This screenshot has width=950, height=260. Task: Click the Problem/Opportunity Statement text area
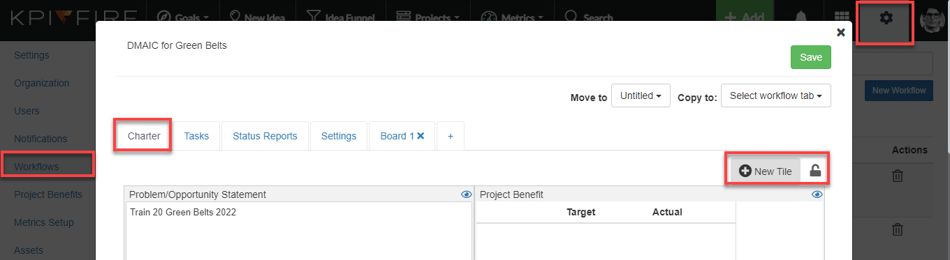point(299,231)
